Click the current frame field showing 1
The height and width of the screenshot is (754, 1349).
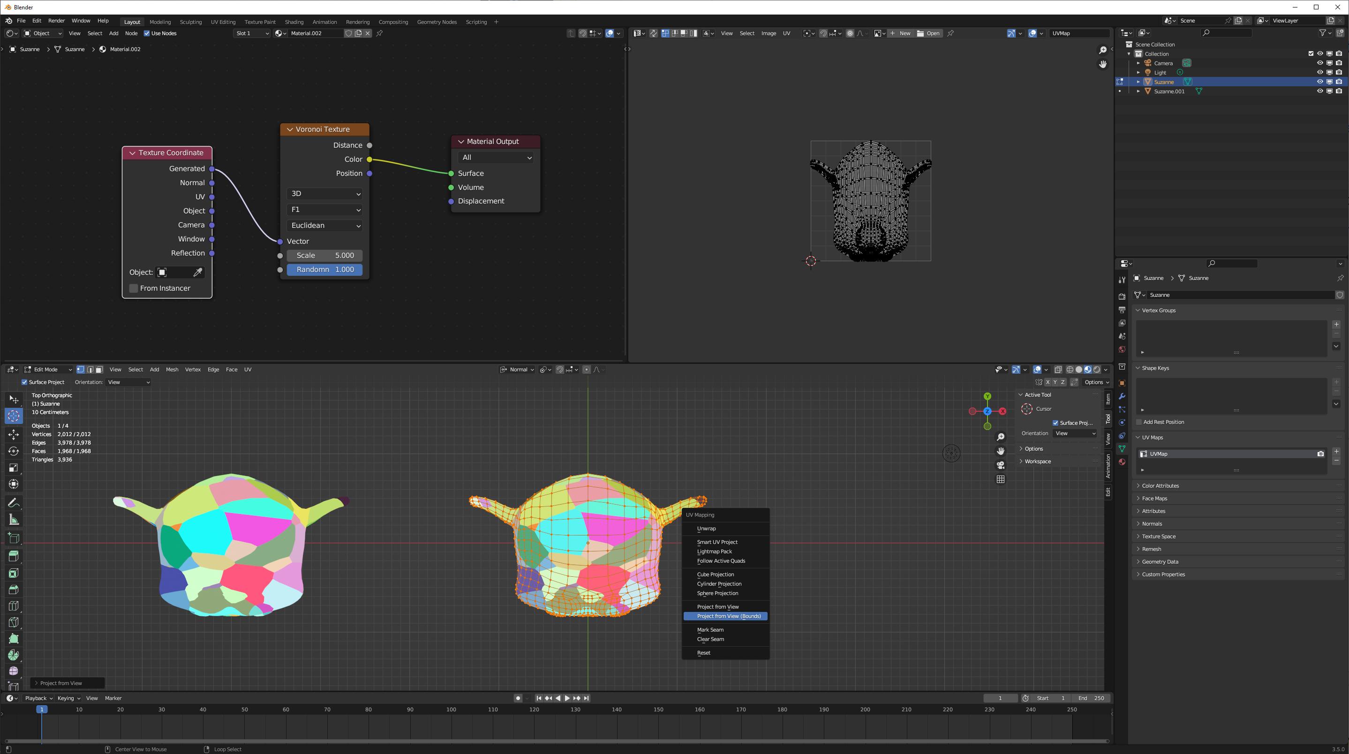[1000, 698]
